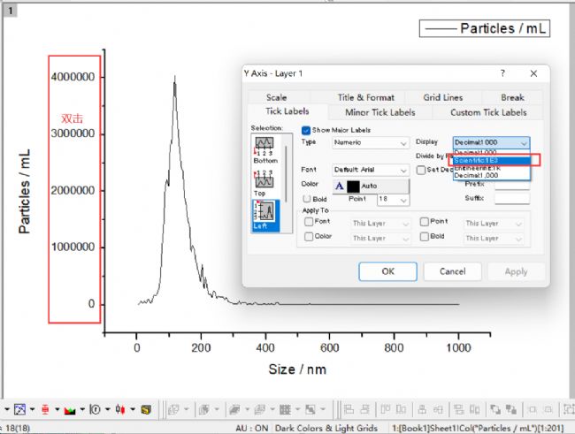575x434 pixels.
Task: Click the black Auto color swatch
Action: (x=353, y=187)
